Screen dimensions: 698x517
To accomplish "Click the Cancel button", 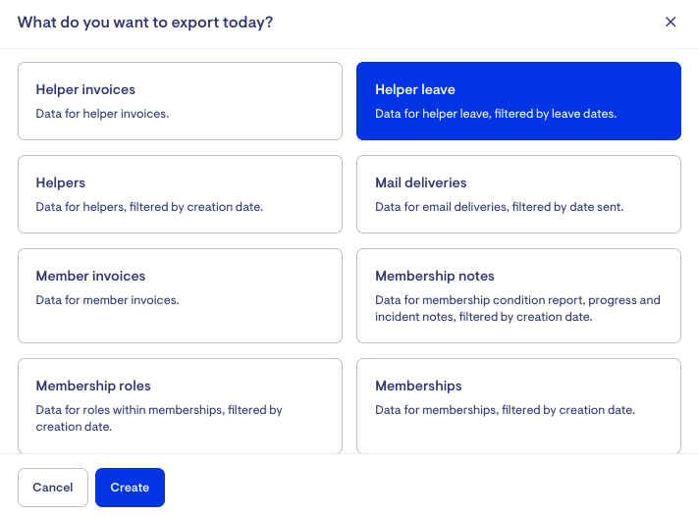I will (x=53, y=488).
